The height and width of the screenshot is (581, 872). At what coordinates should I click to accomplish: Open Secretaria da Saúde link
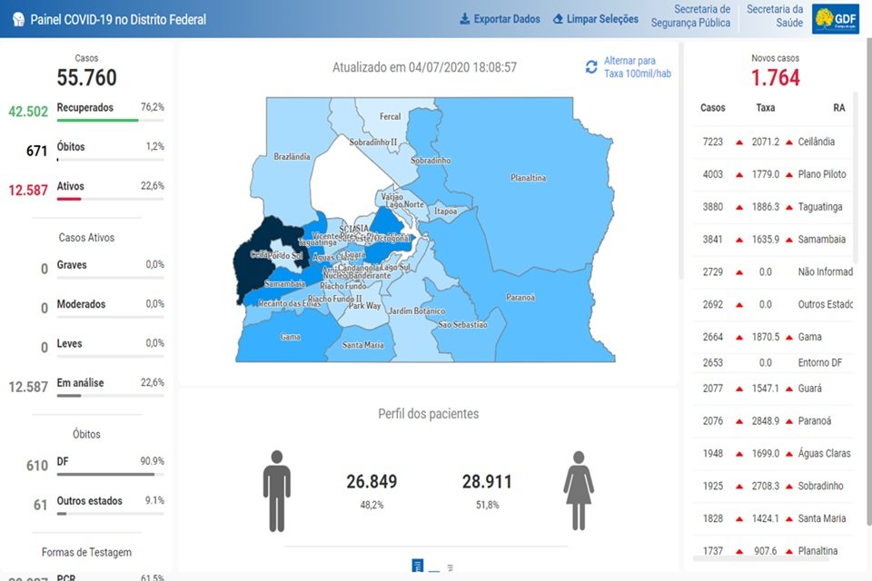(775, 16)
